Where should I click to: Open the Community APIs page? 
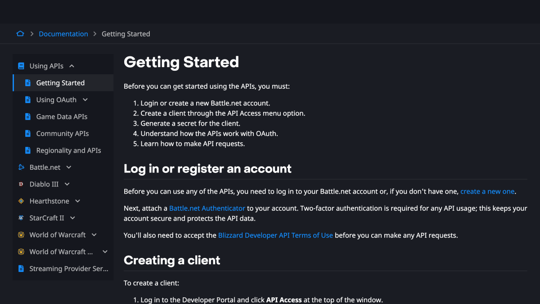click(63, 133)
